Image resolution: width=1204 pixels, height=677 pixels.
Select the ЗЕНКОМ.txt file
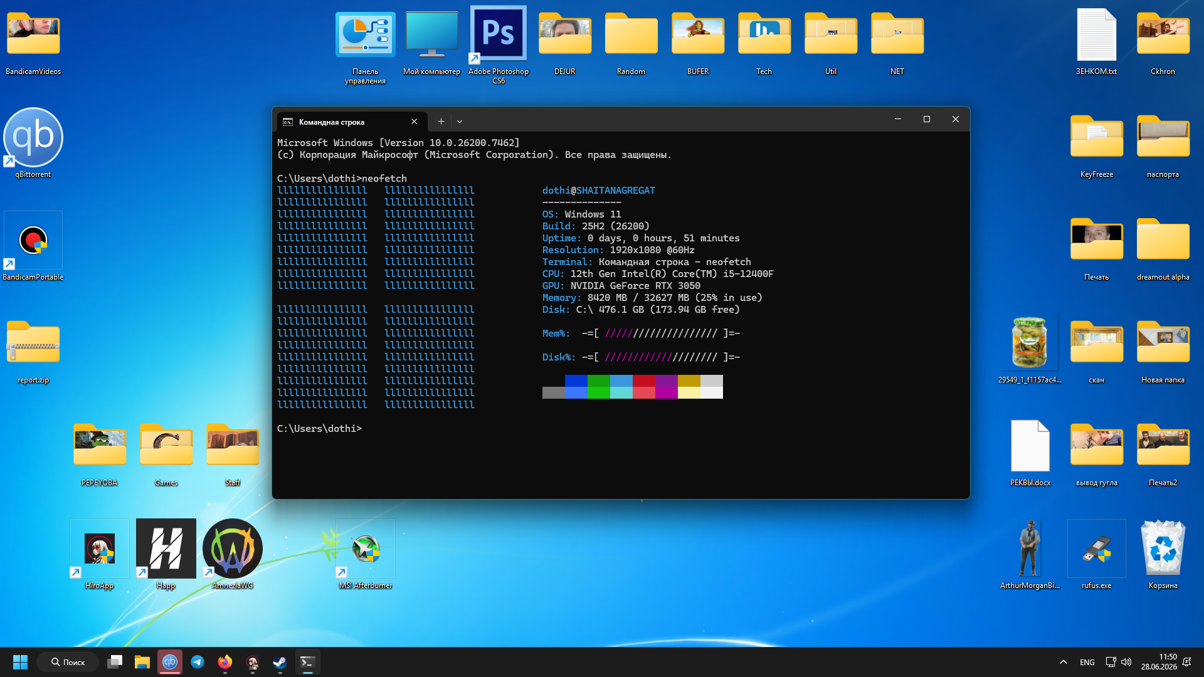pos(1097,43)
